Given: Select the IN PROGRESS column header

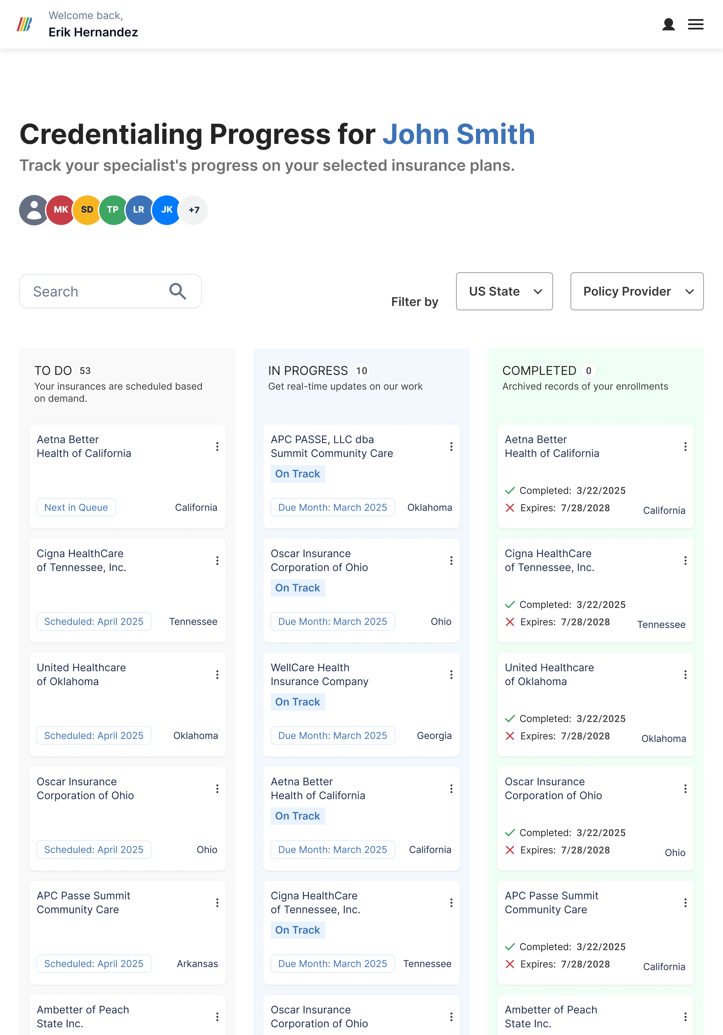Looking at the screenshot, I should [x=308, y=370].
